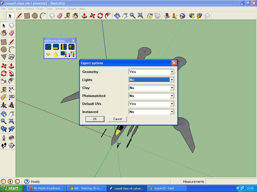Viewport: 257px width, 192px height.
Task: Select the Line pencil tool in top toolbar
Action: click(x=19, y=16)
